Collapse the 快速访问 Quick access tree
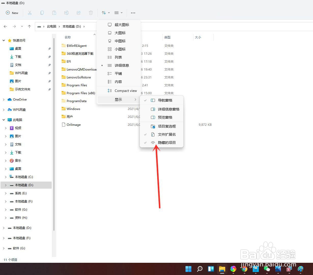313x275 pixels. coord(4,40)
